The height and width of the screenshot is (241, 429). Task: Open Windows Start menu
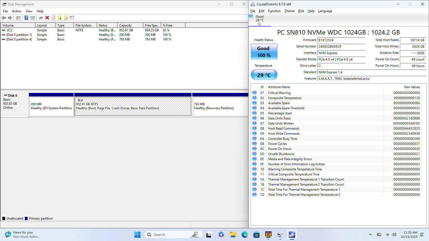[x=137, y=235]
